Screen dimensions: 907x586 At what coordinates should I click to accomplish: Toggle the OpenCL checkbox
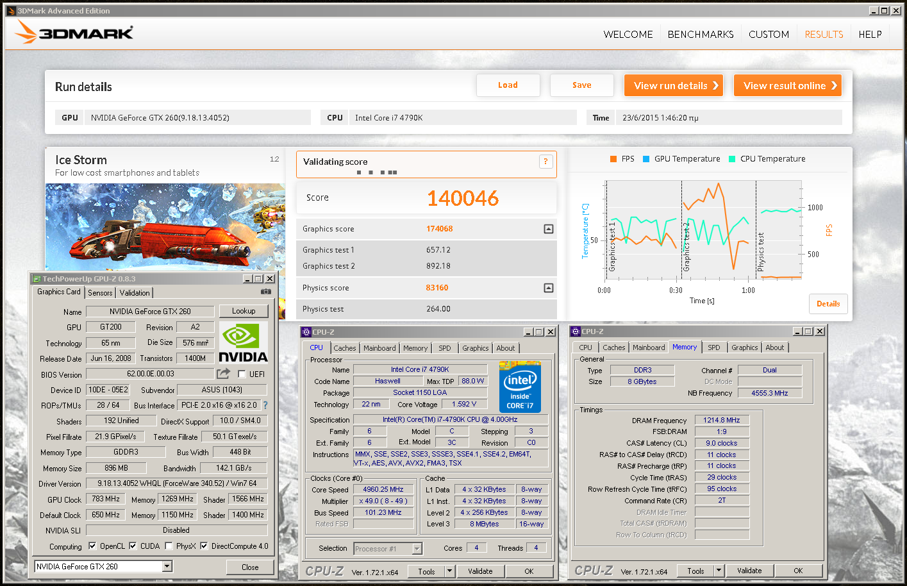pos(92,546)
